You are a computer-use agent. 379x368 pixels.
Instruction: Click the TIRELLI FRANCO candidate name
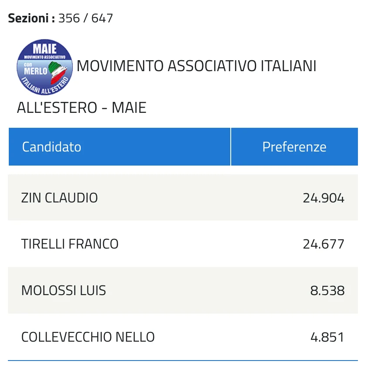(x=70, y=244)
